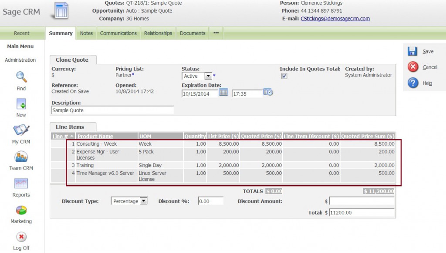Viewport: 446px width, 253px height.
Task: Click the Line Items panel title
Action: pyautogui.click(x=70, y=127)
